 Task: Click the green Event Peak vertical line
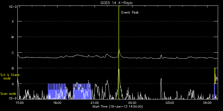coord(118,52)
